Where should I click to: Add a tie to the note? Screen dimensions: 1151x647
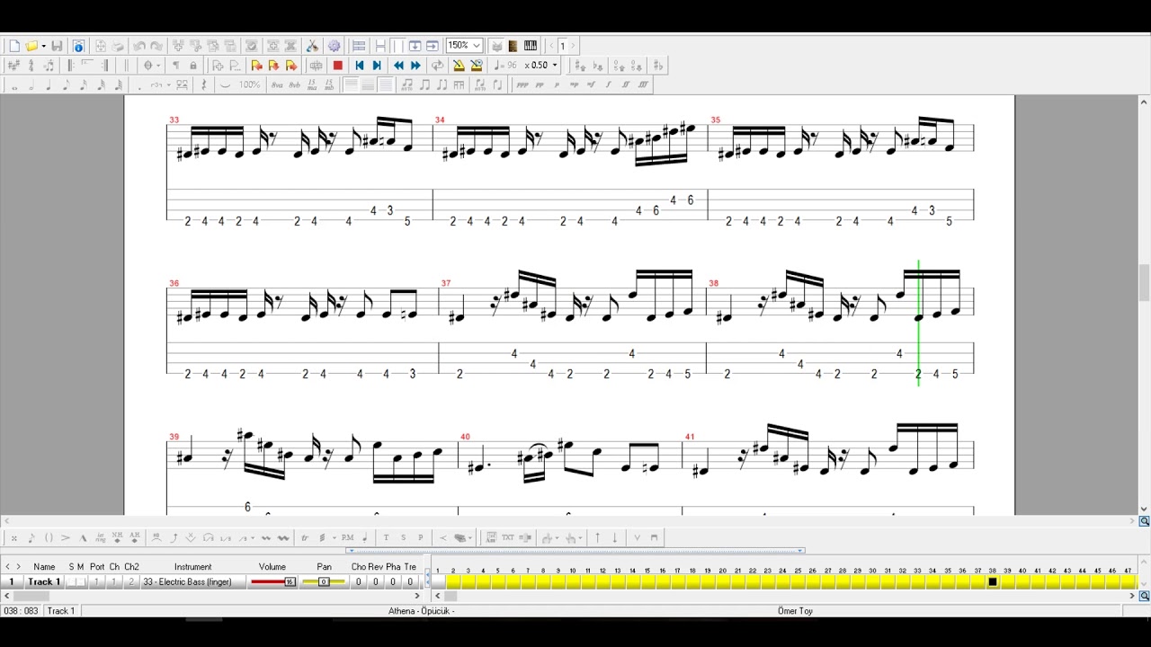tap(225, 85)
